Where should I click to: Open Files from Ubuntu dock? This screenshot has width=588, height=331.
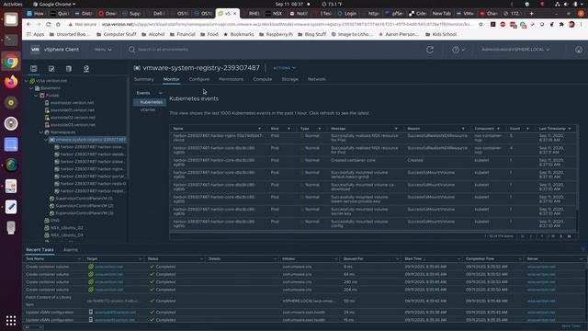pos(11,19)
